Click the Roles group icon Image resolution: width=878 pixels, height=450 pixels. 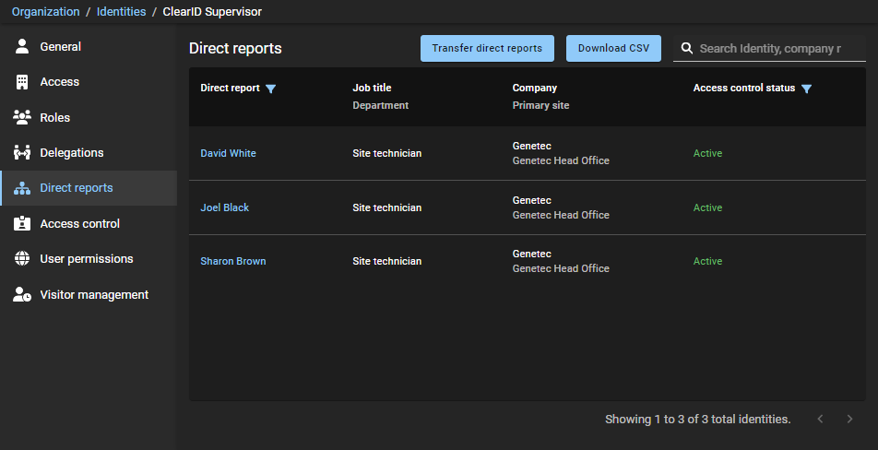point(22,117)
